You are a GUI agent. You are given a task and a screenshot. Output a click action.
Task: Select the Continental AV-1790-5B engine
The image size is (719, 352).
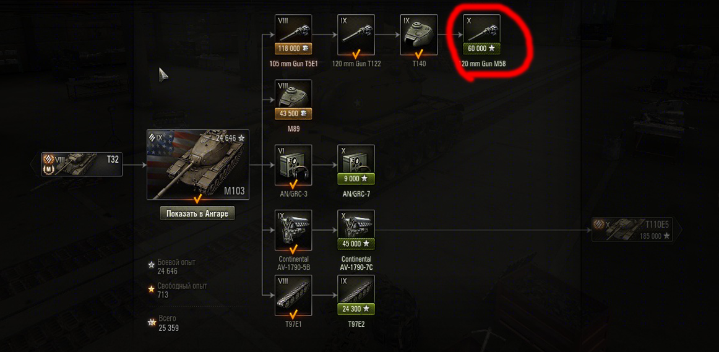point(293,230)
